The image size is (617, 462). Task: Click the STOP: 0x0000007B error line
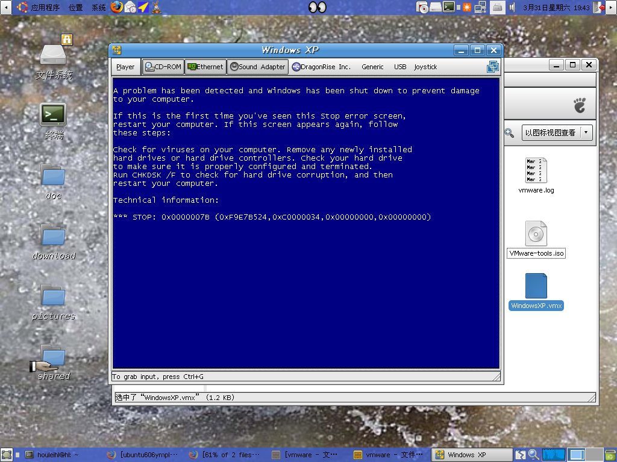pyautogui.click(x=272, y=217)
